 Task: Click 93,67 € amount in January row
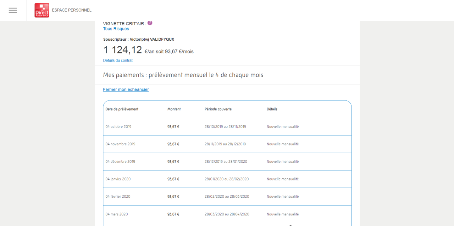click(x=173, y=179)
